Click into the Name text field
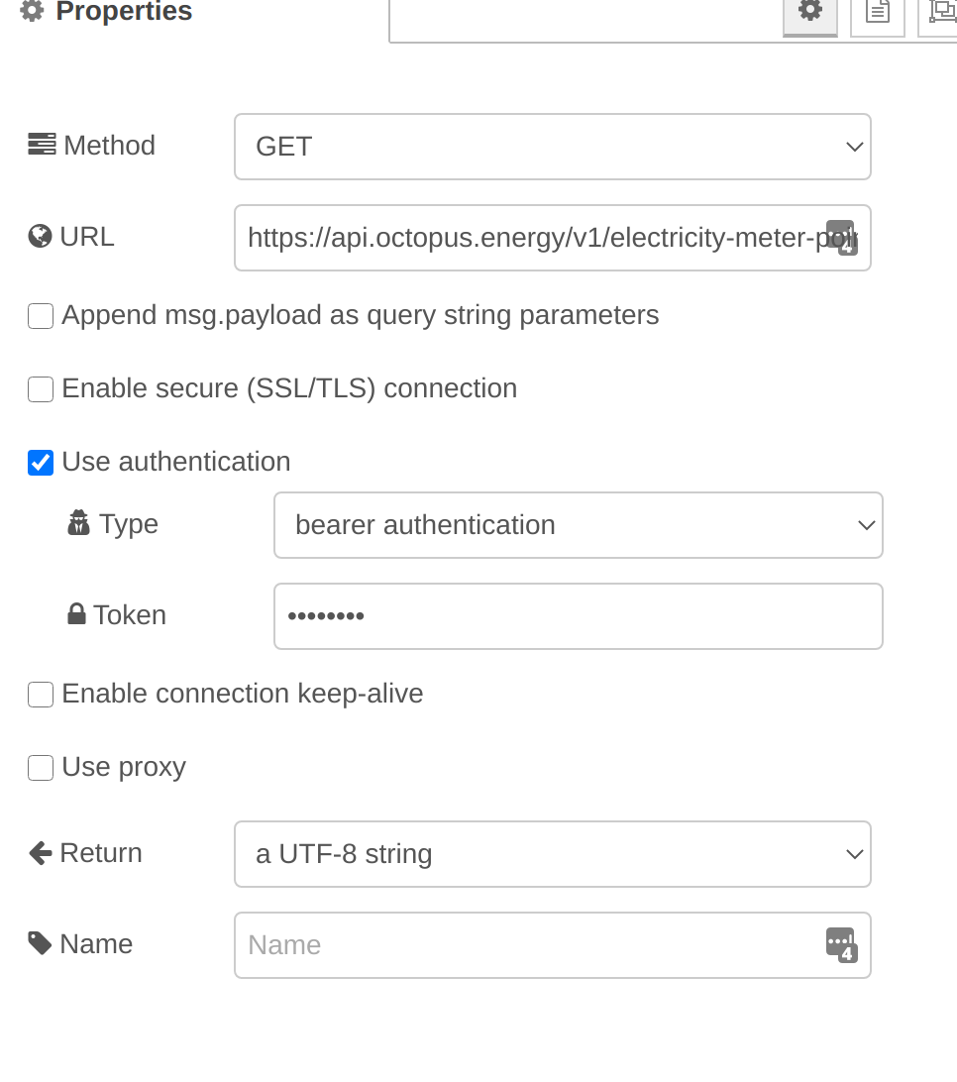Image resolution: width=957 pixels, height=1082 pixels. tap(531, 945)
